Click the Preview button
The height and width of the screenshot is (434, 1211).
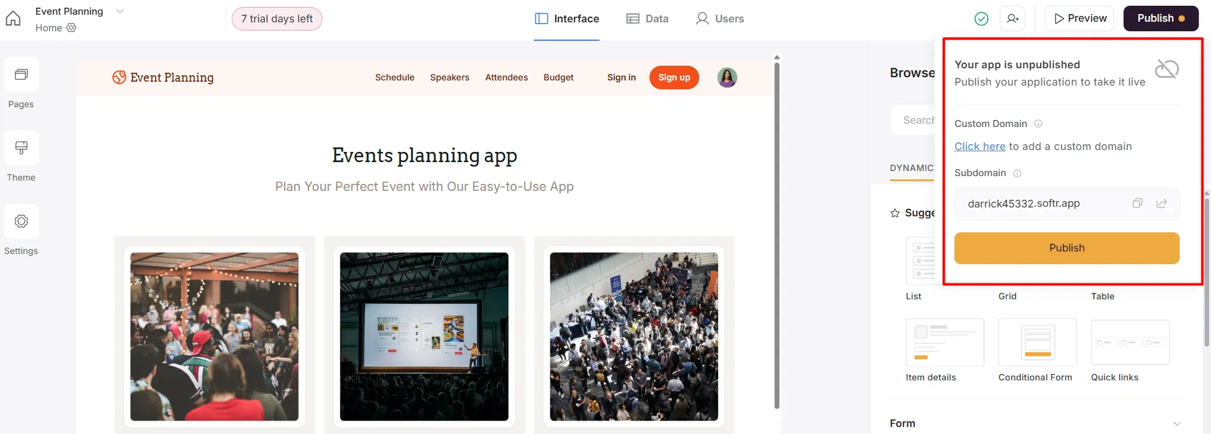1079,19
